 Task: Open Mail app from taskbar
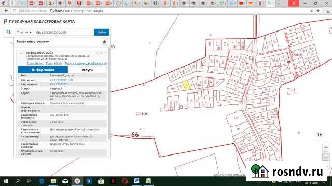click(x=65, y=181)
